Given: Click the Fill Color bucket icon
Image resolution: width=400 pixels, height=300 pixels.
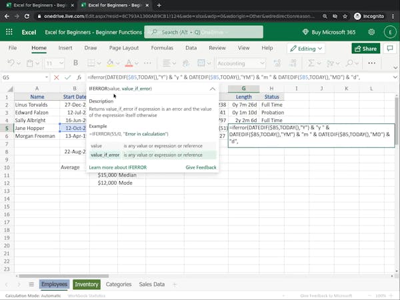Looking at the screenshot, I should [x=110, y=63].
